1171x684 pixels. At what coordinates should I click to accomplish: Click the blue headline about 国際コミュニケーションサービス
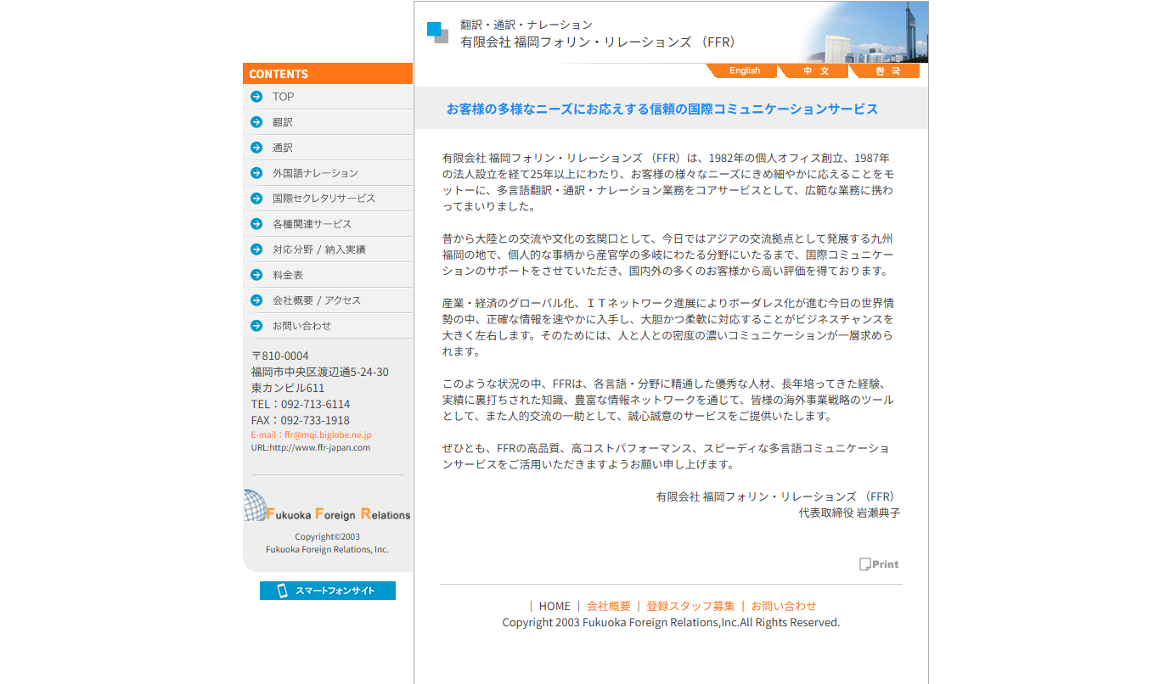(x=662, y=109)
